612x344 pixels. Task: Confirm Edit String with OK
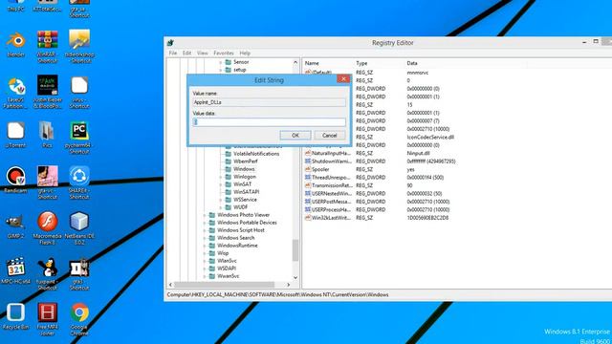coord(295,136)
